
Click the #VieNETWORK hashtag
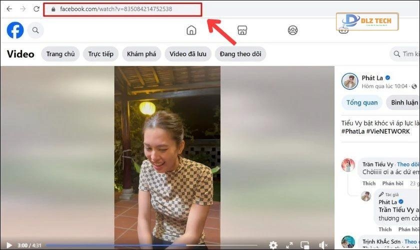(388, 131)
